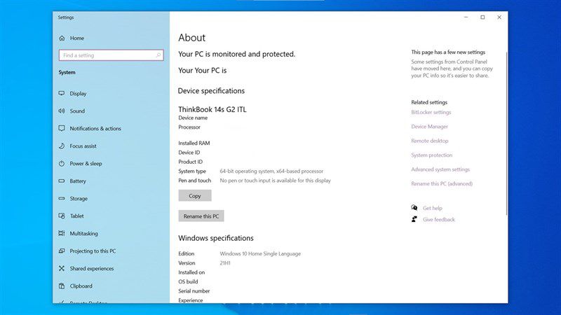Select the Display monitor icon

click(62, 93)
